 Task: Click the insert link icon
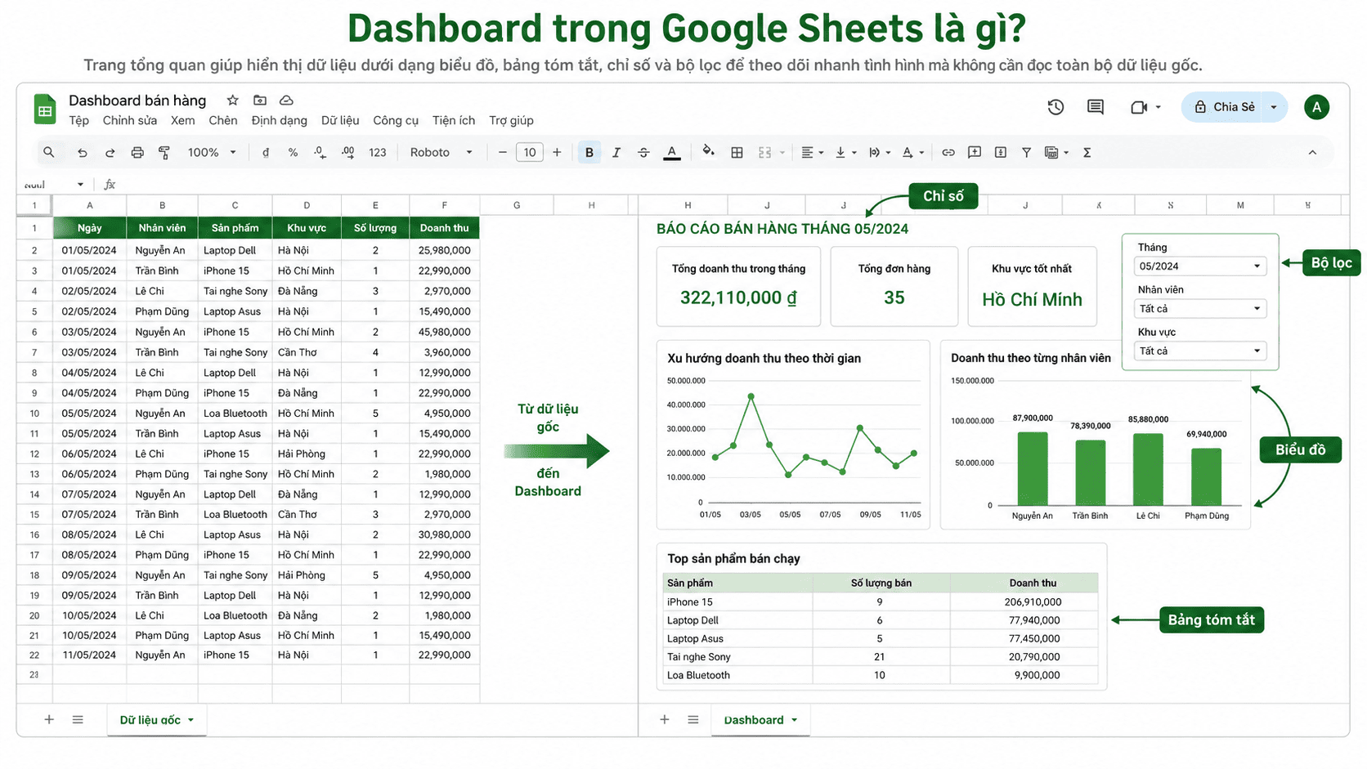click(x=948, y=153)
